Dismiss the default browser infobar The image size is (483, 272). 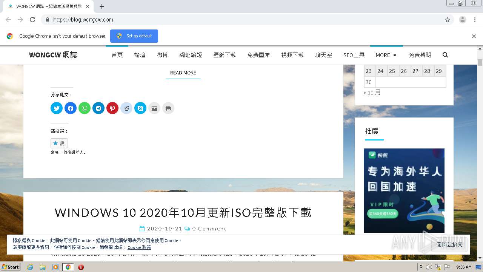474,36
